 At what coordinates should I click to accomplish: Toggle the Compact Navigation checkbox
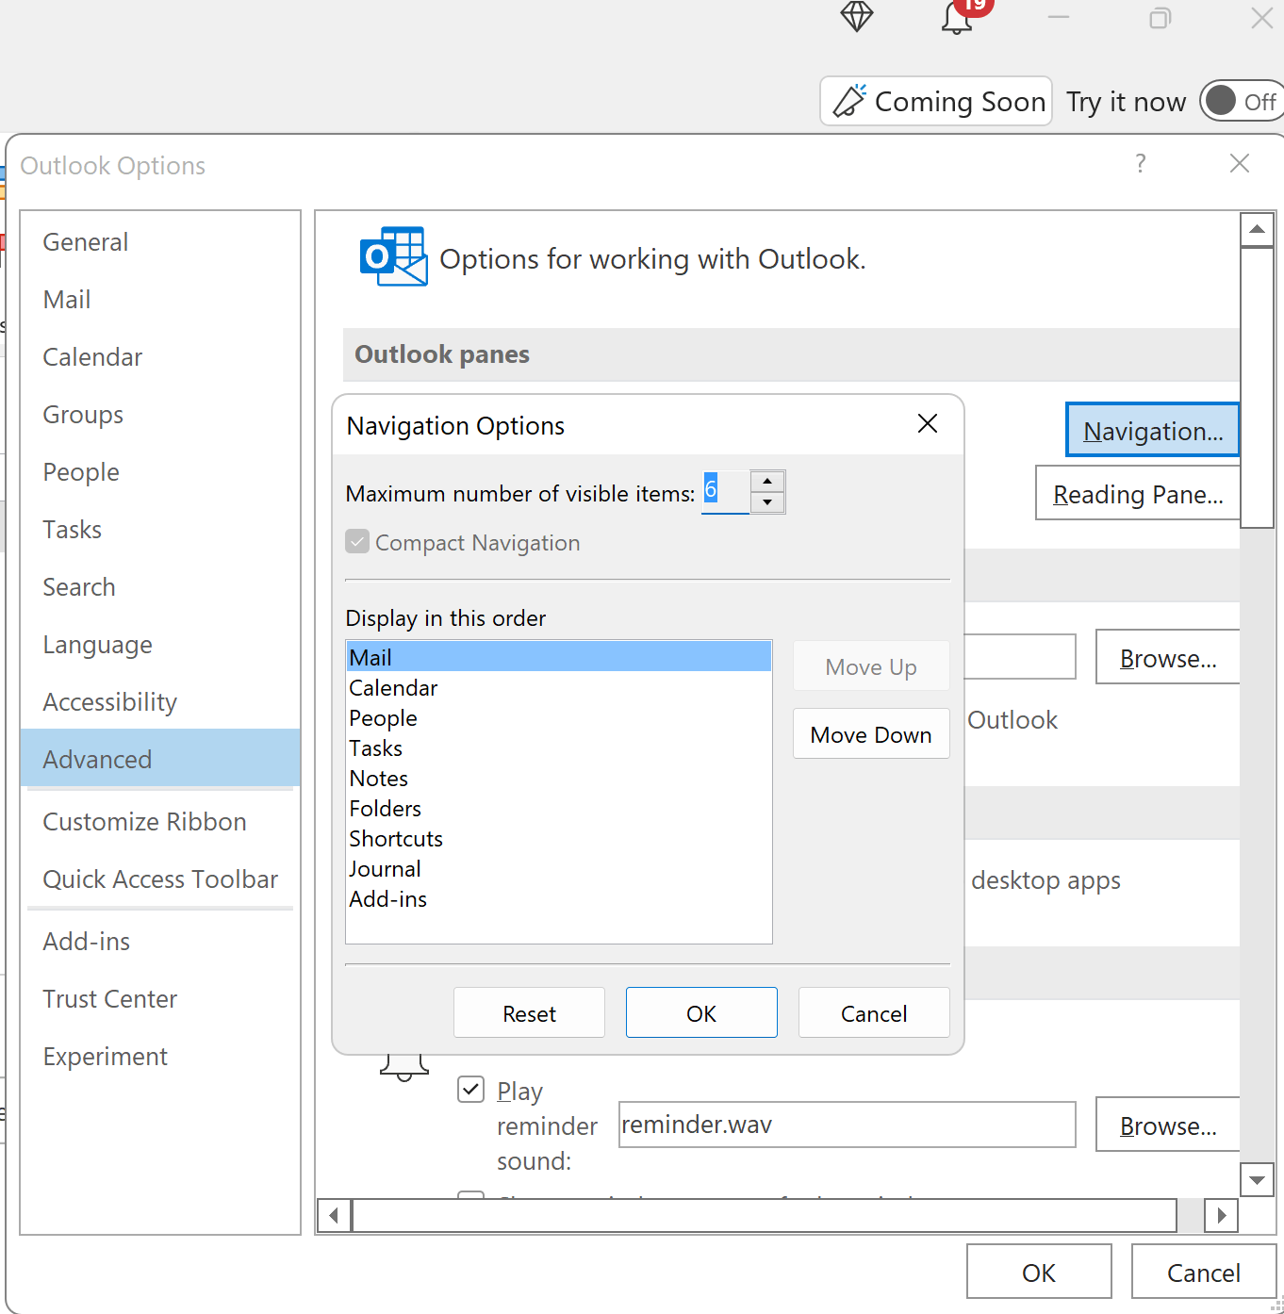[357, 542]
